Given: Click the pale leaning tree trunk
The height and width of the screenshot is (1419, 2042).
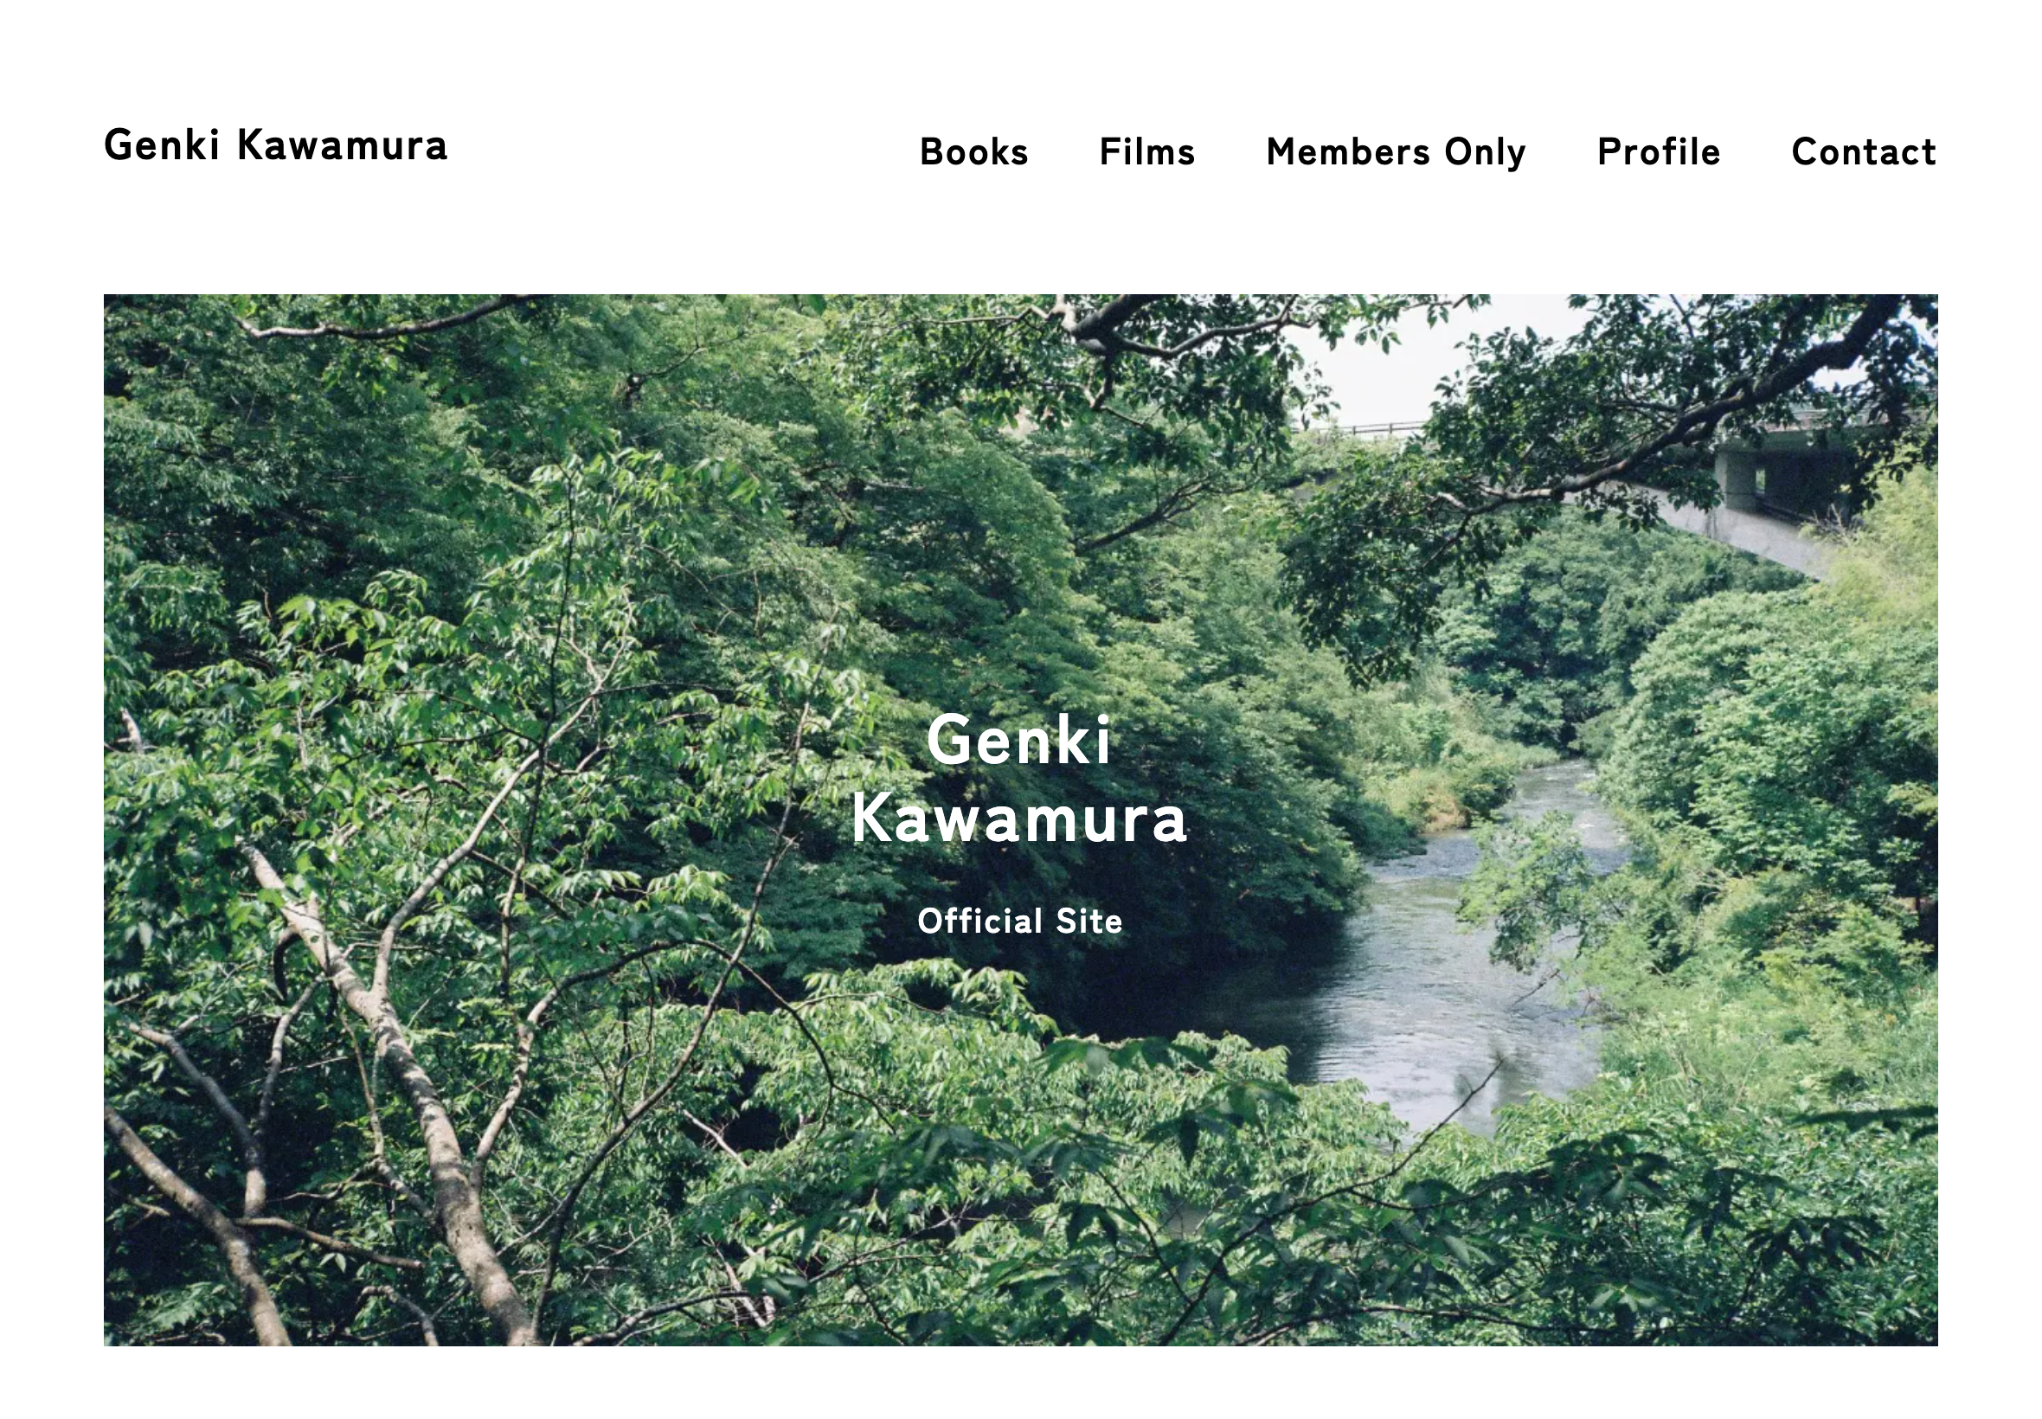Looking at the screenshot, I should [x=382, y=1067].
